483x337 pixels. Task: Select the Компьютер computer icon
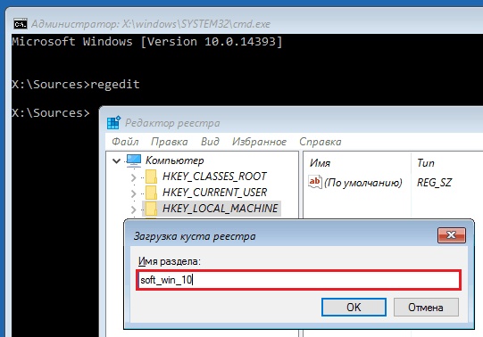click(134, 160)
